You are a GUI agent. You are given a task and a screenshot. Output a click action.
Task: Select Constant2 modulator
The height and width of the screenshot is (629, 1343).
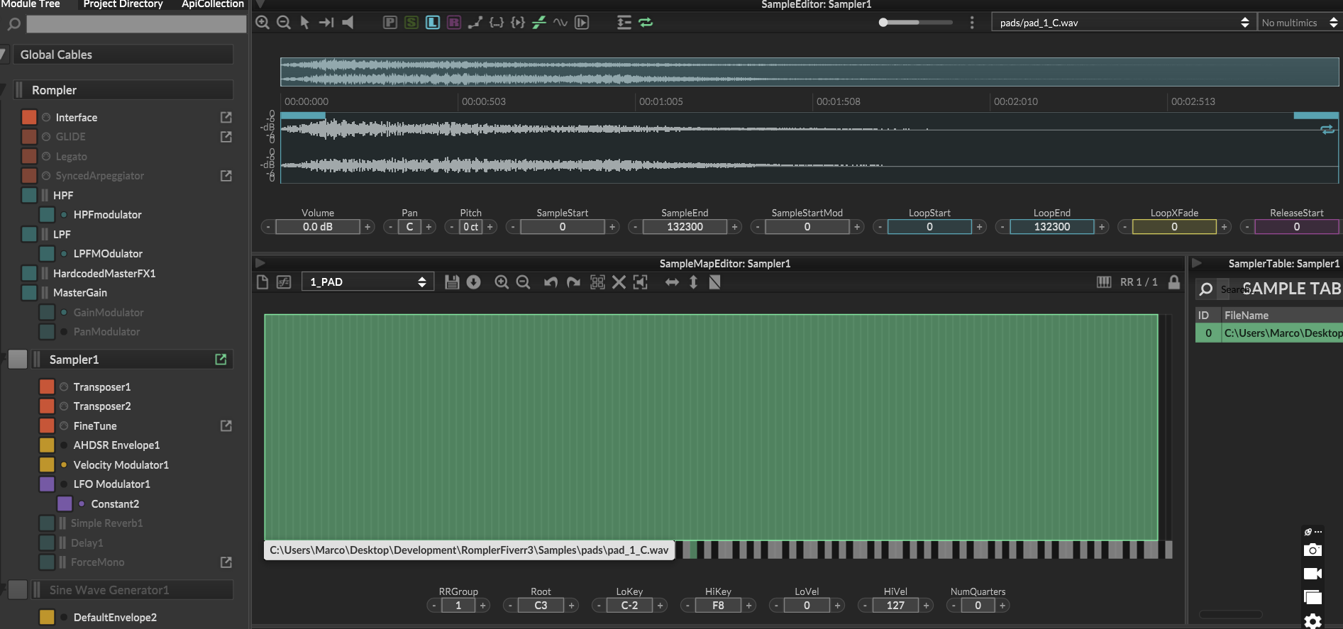point(115,504)
